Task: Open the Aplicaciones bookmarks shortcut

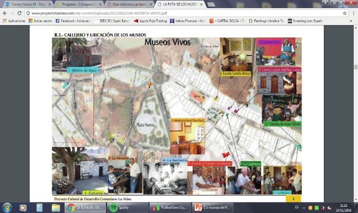Action: coord(14,21)
